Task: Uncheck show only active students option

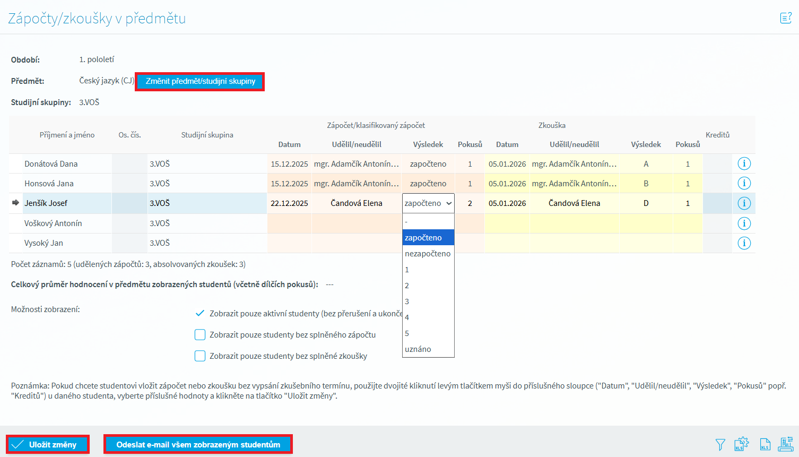Action: click(200, 313)
